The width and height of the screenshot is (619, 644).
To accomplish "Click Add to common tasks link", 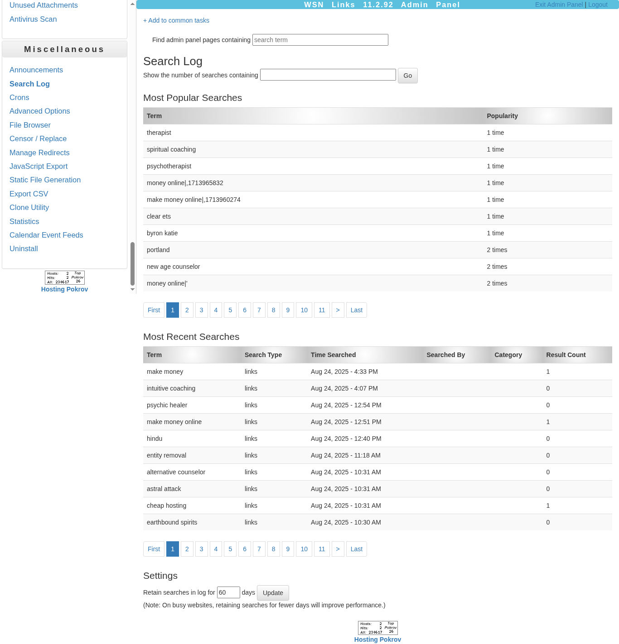I will pyautogui.click(x=176, y=20).
